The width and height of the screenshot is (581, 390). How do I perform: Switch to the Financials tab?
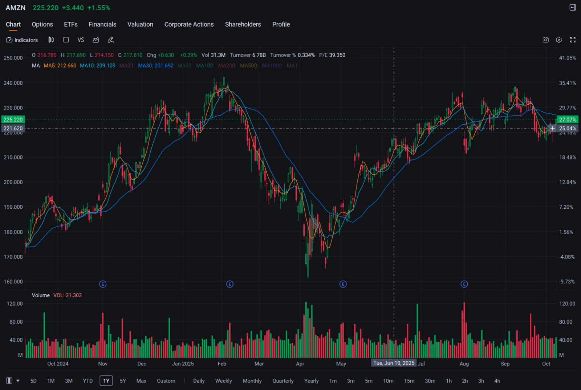point(102,24)
